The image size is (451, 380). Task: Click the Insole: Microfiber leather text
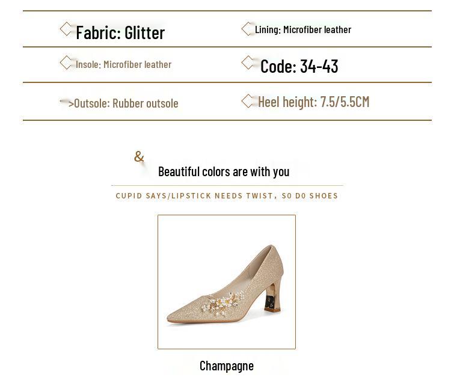click(123, 64)
